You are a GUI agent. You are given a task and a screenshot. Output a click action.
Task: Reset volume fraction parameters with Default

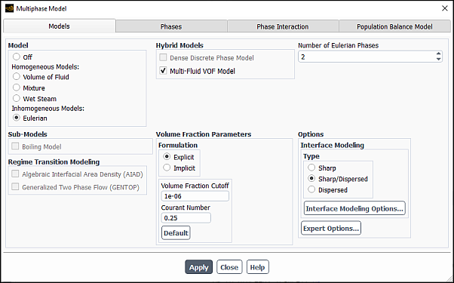(x=176, y=233)
